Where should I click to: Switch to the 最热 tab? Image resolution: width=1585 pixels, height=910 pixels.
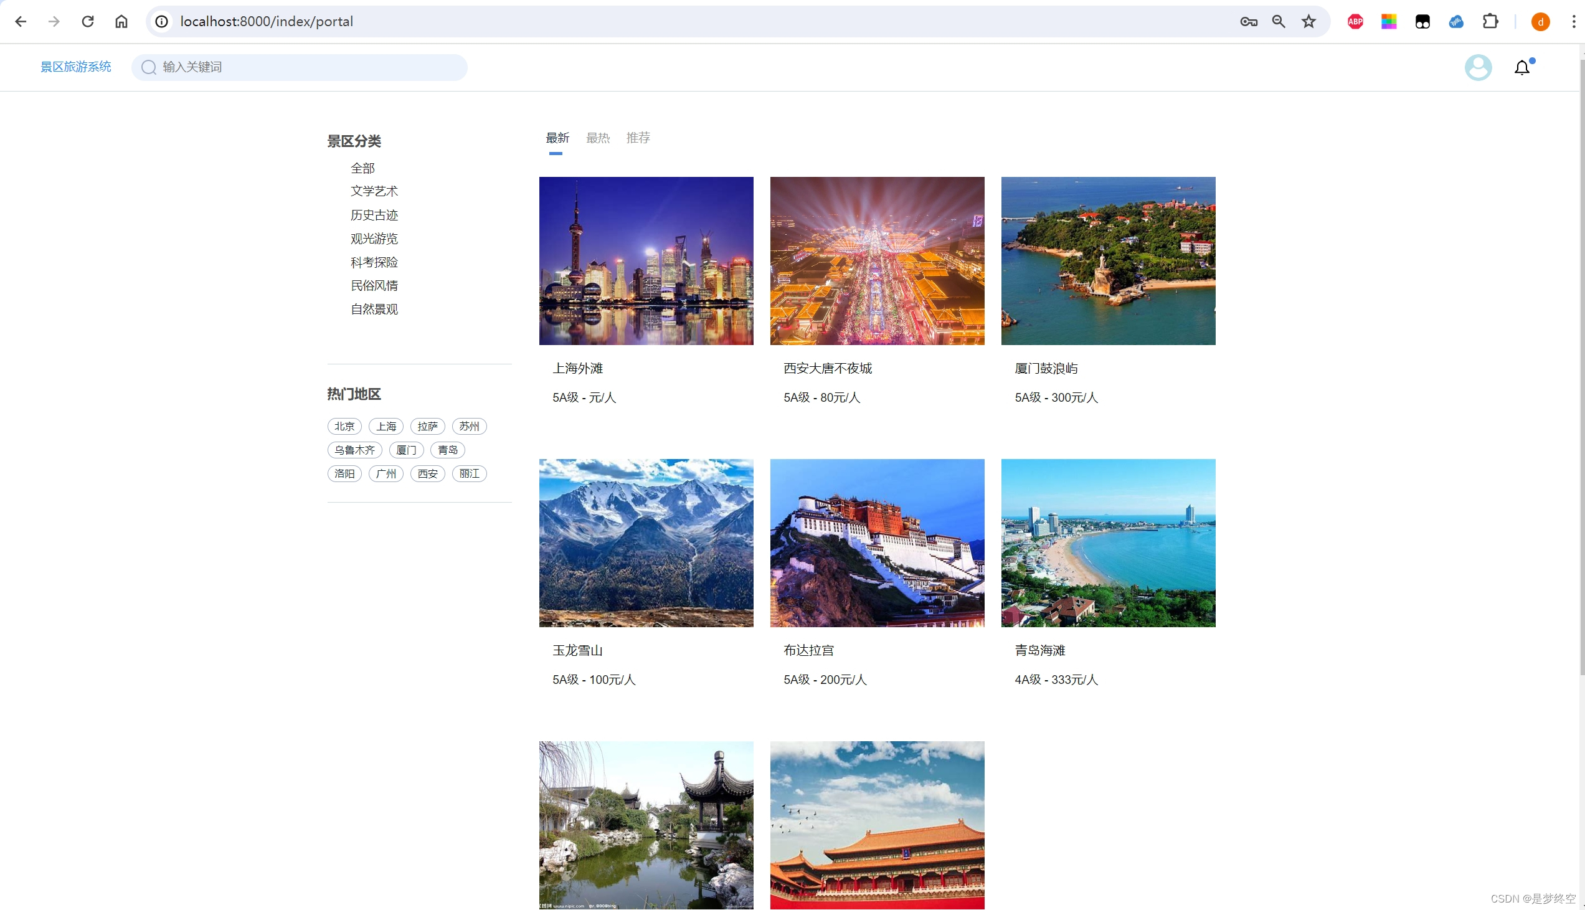pos(597,138)
